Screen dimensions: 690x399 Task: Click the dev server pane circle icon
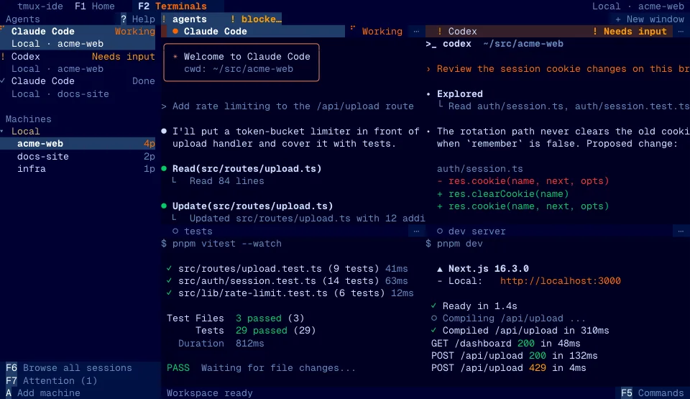click(440, 231)
